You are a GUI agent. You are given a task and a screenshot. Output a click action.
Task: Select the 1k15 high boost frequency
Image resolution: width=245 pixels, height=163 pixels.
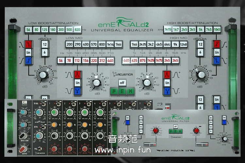168,29
